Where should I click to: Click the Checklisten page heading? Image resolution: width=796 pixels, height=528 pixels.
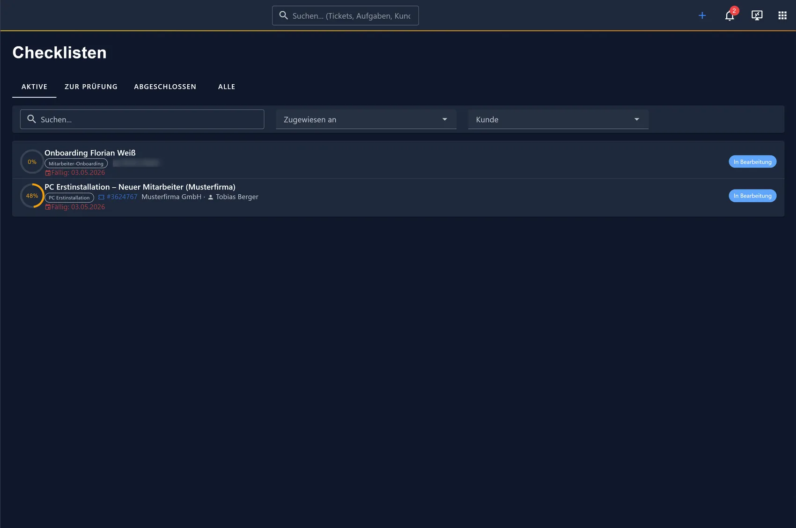[x=59, y=52]
